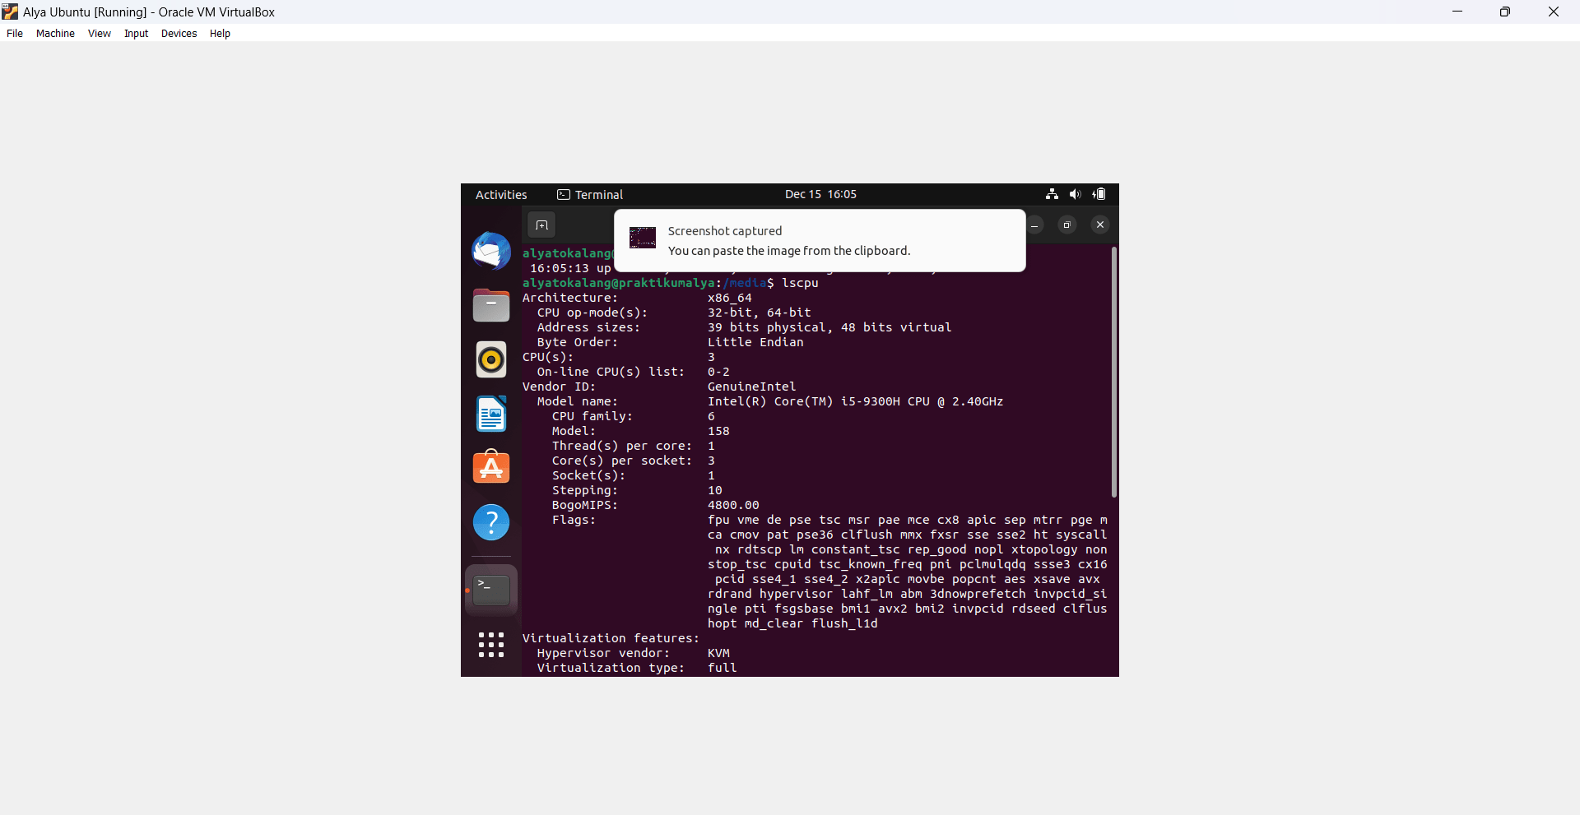Open LibreOffice Writer from dock
The width and height of the screenshot is (1580, 815).
click(491, 414)
